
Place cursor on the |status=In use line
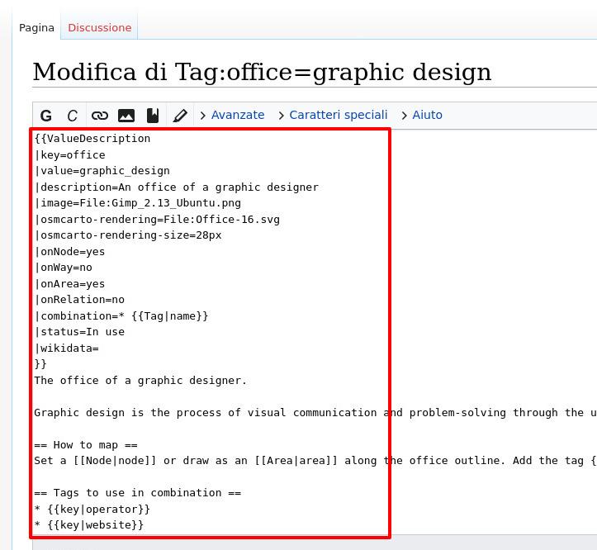[x=79, y=332]
